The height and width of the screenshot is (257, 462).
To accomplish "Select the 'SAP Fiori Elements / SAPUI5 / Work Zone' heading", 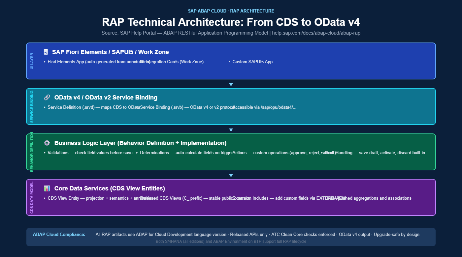I will pos(110,52).
